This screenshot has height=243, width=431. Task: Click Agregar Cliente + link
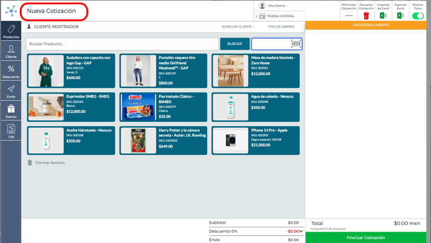click(x=238, y=27)
